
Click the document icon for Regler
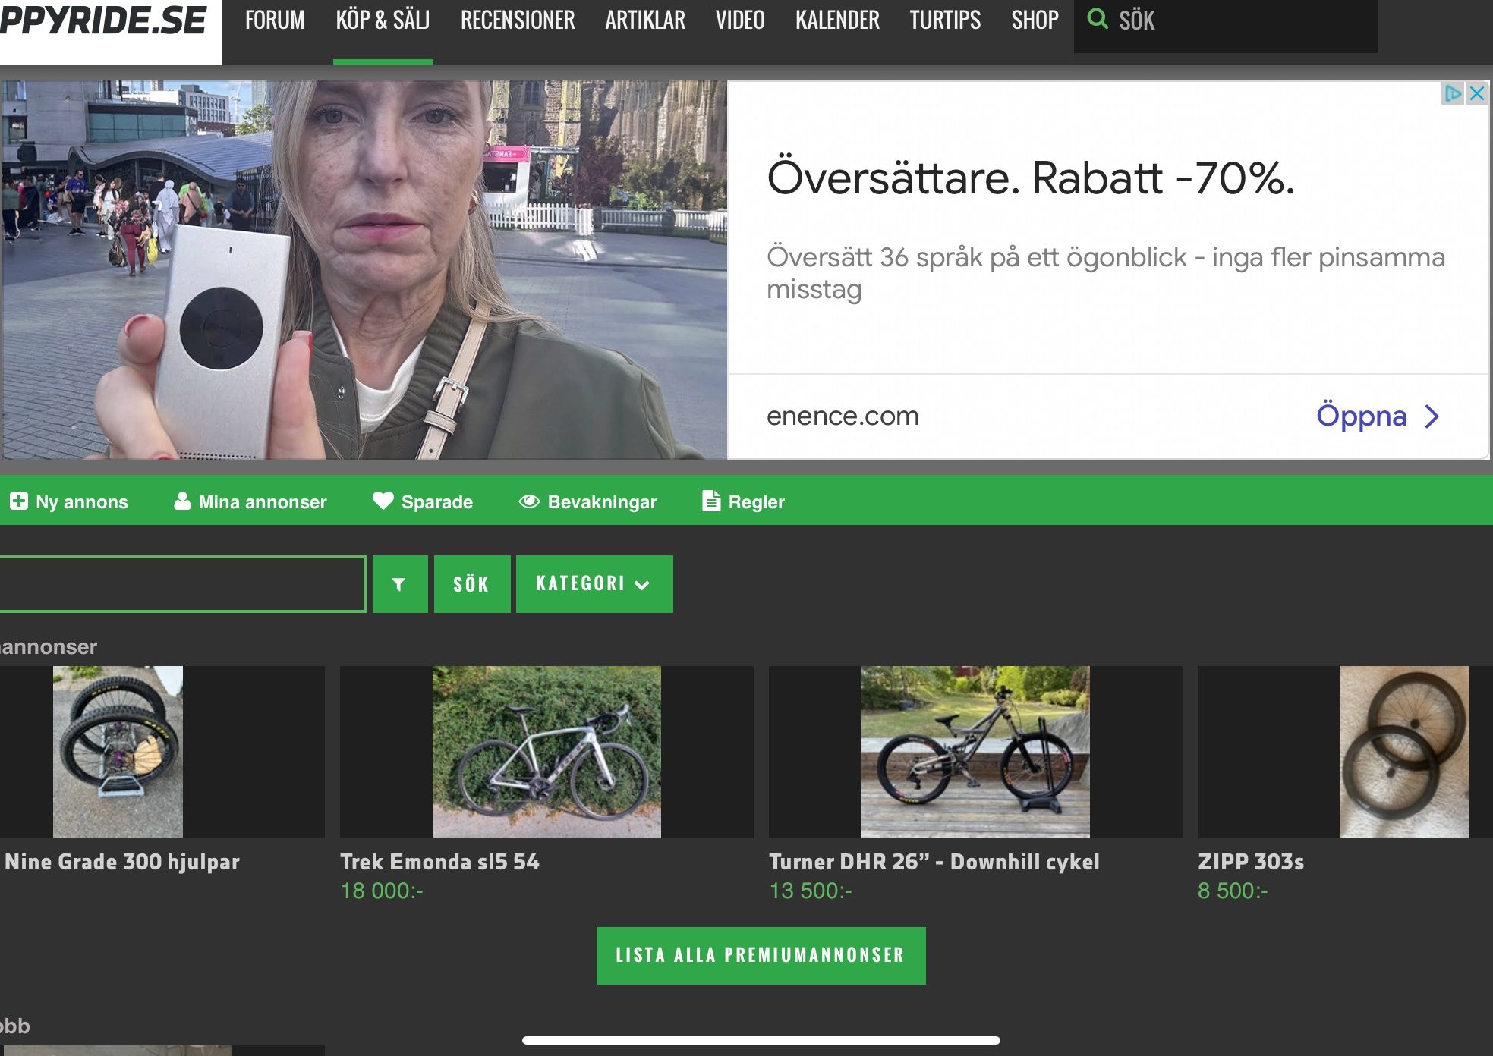[x=711, y=501]
